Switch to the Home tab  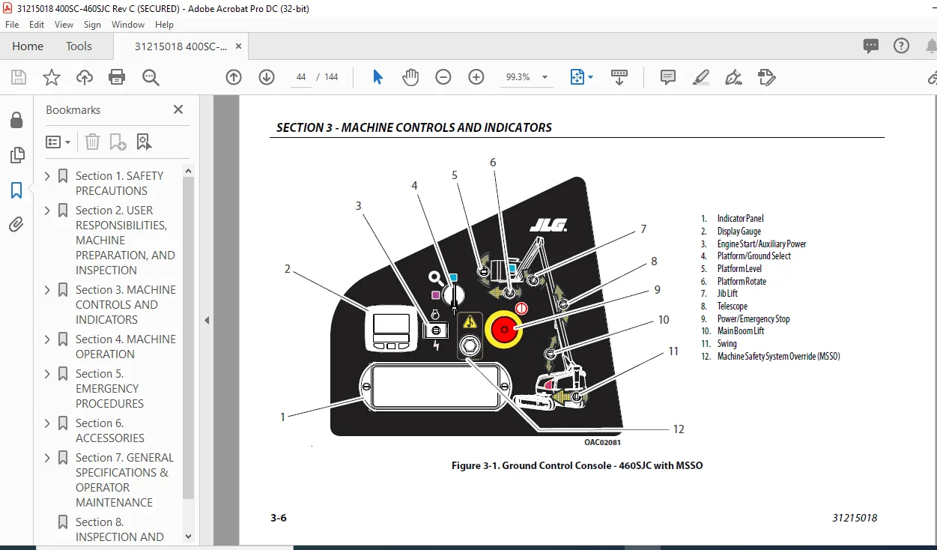[x=28, y=46]
